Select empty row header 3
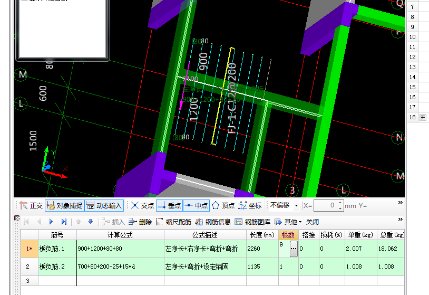This screenshot has width=429, height=295. click(x=30, y=281)
